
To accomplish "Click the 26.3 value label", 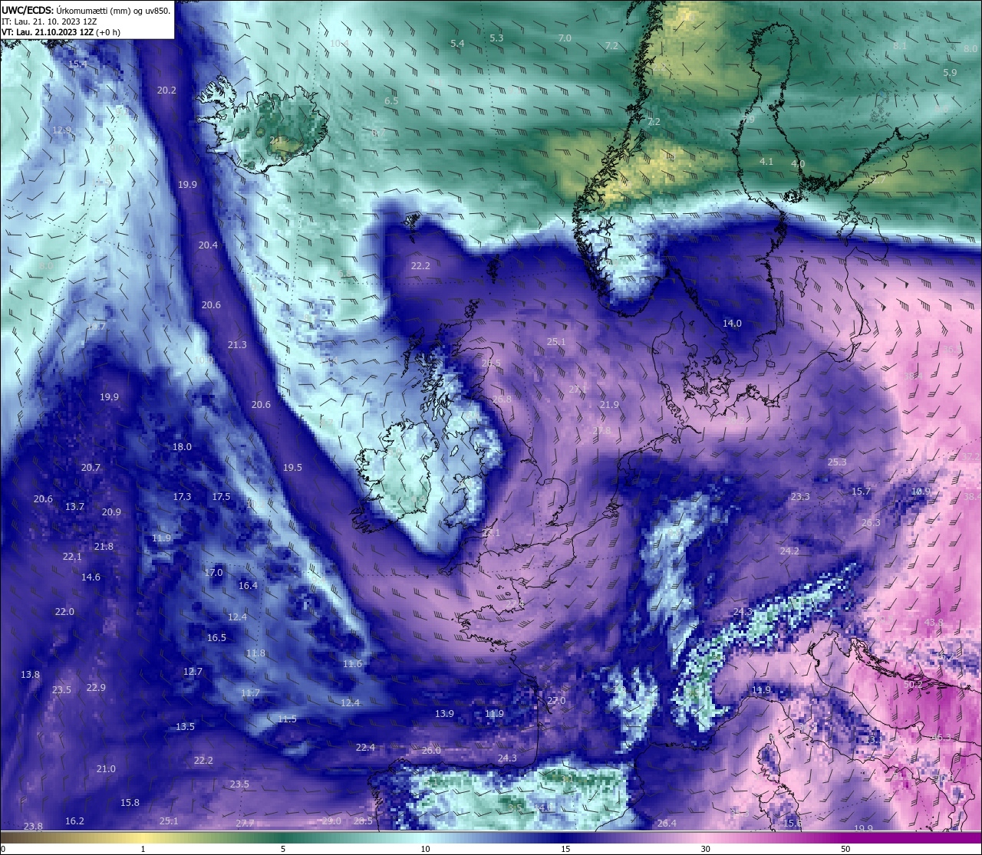I will click(x=871, y=523).
